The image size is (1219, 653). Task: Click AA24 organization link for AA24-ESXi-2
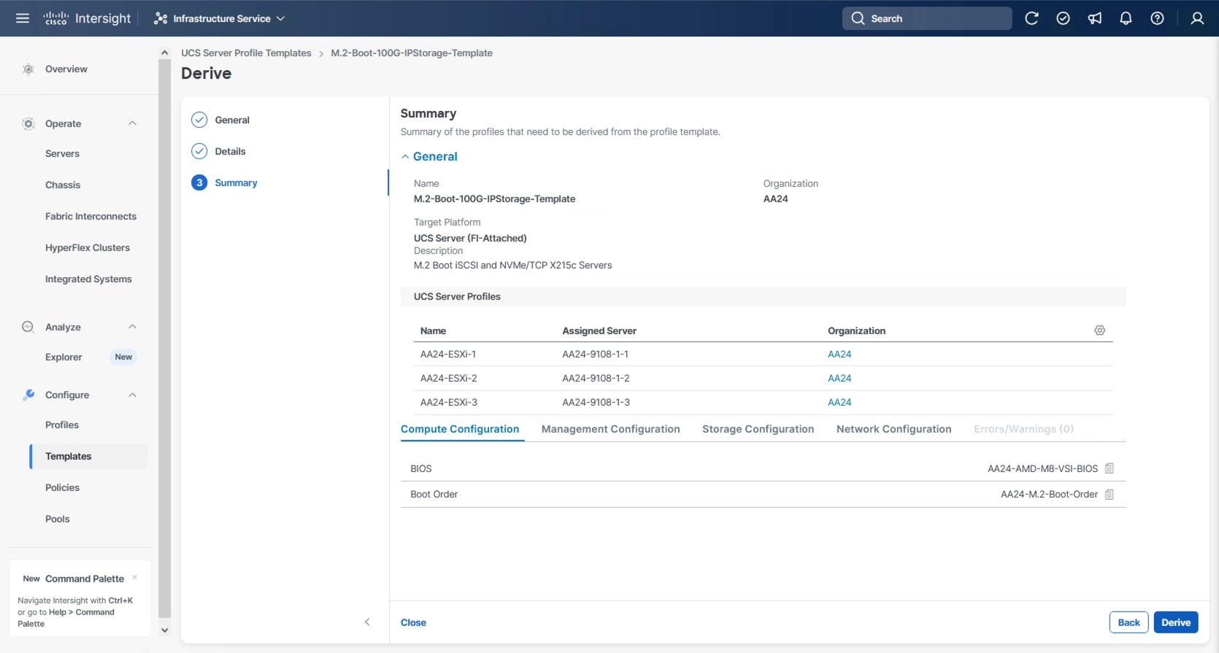tap(839, 379)
